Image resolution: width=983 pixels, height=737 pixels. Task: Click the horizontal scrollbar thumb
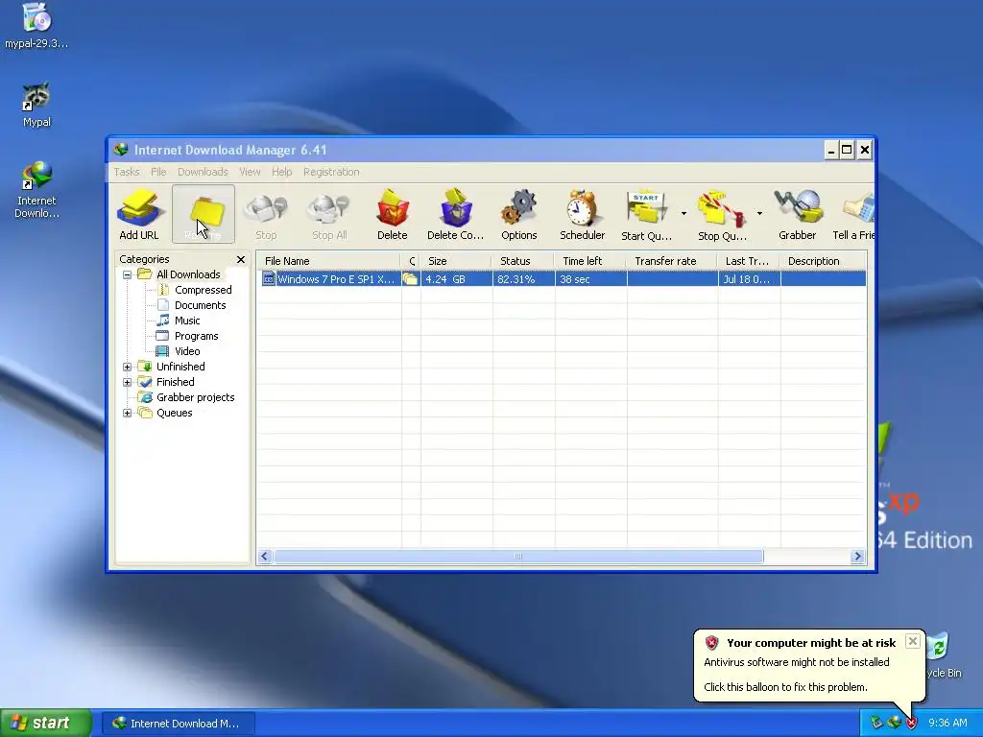pos(518,557)
